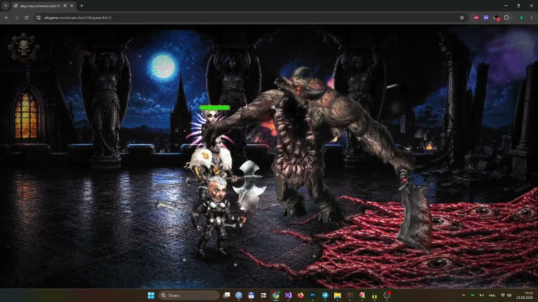Click the browser Back arrow
This screenshot has width=538, height=302.
click(6, 18)
